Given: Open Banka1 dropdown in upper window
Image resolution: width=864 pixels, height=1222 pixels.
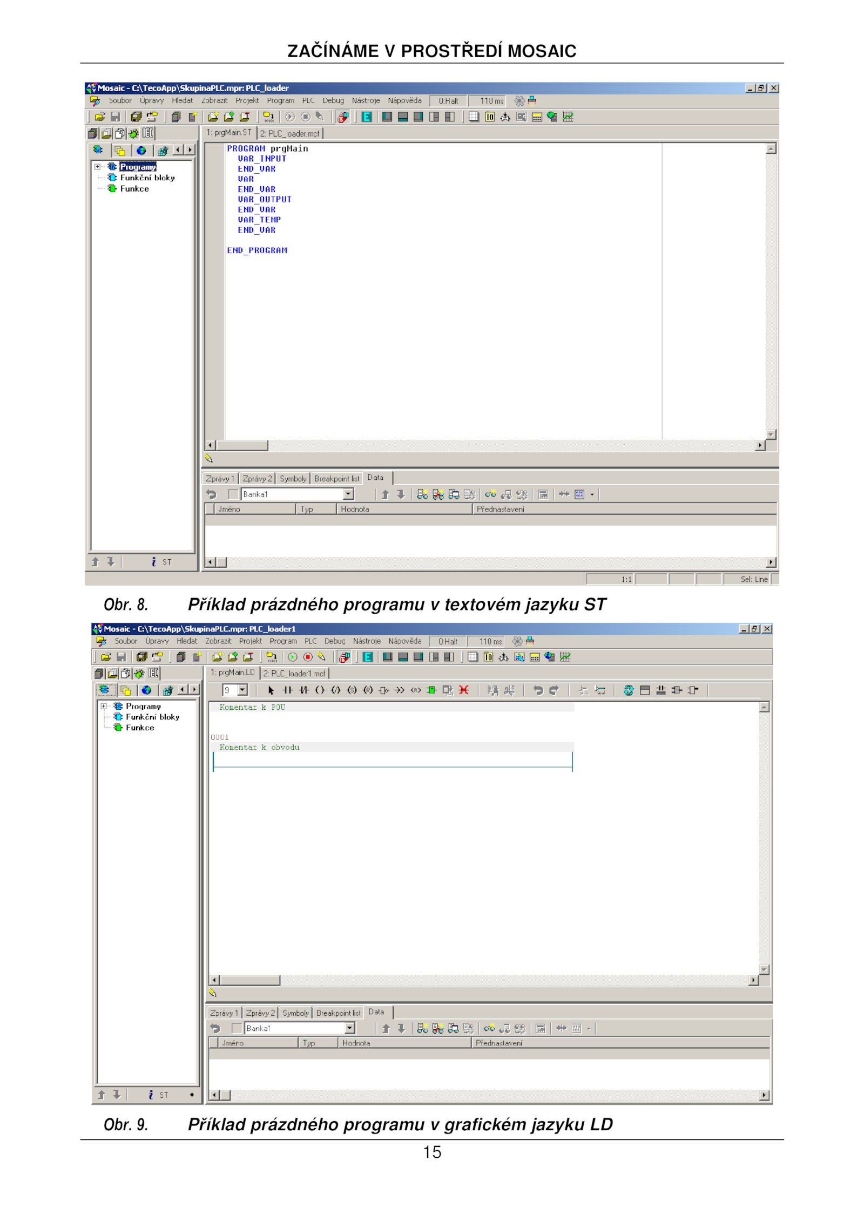Looking at the screenshot, I should 349,494.
